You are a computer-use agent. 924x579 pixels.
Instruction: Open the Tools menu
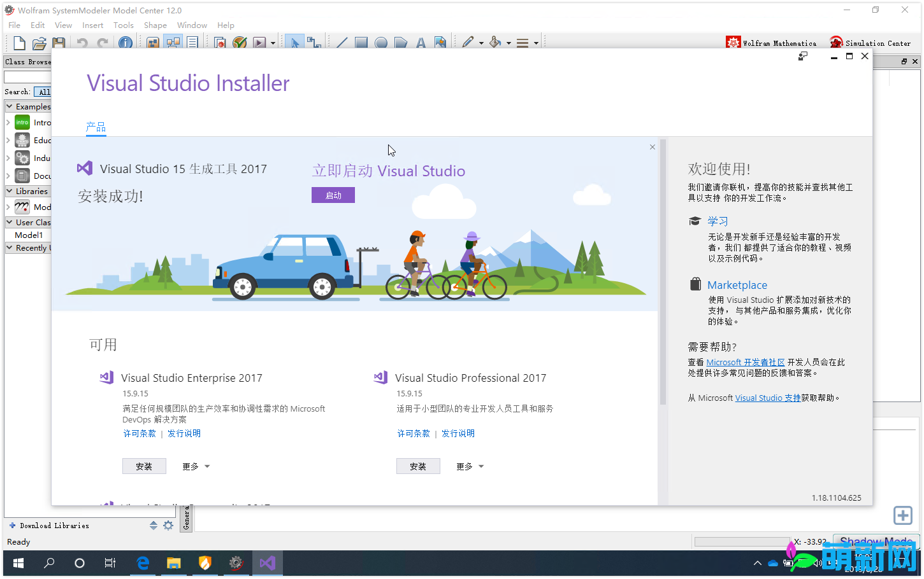point(124,25)
